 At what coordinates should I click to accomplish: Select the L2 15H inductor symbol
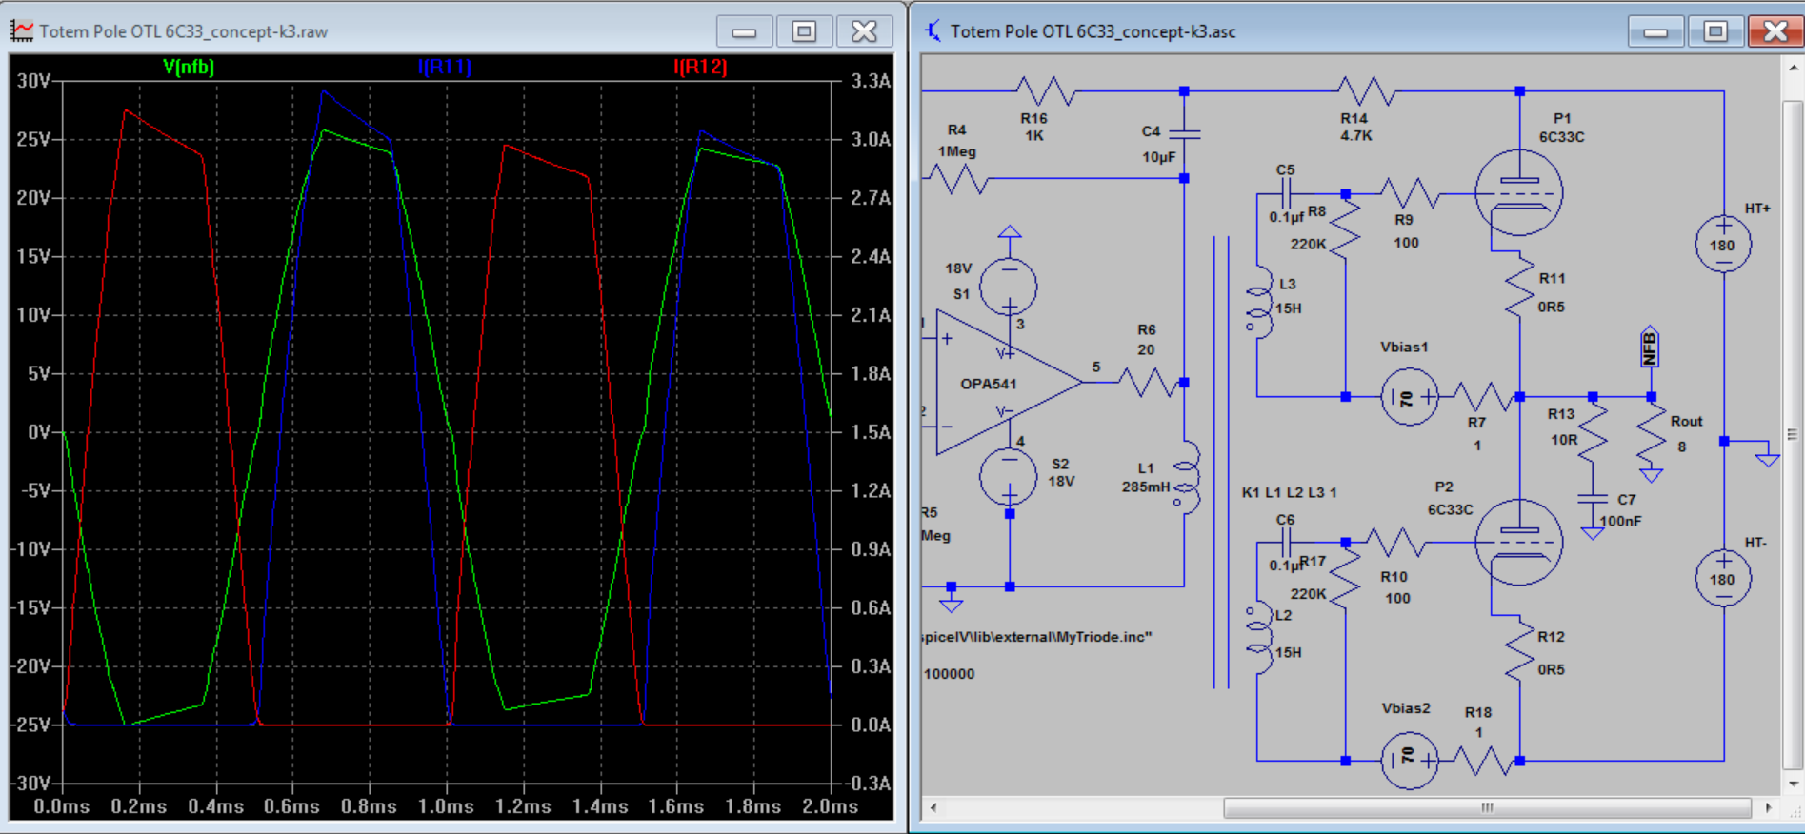point(1258,640)
